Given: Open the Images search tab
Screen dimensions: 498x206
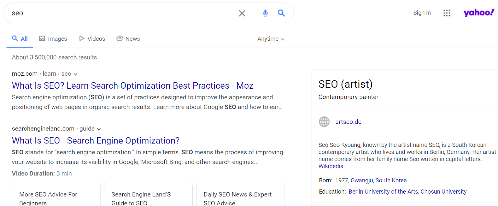Looking at the screenshot, I should click(x=53, y=39).
